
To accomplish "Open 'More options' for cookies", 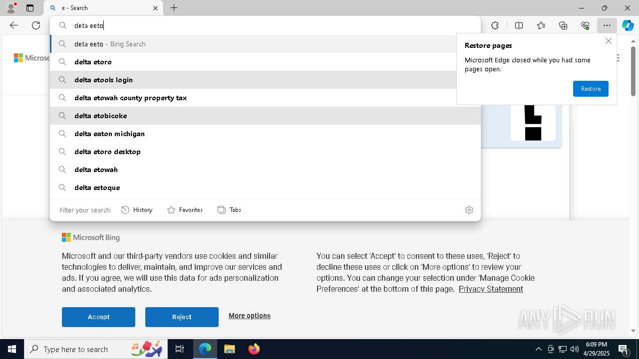I will 250,316.
